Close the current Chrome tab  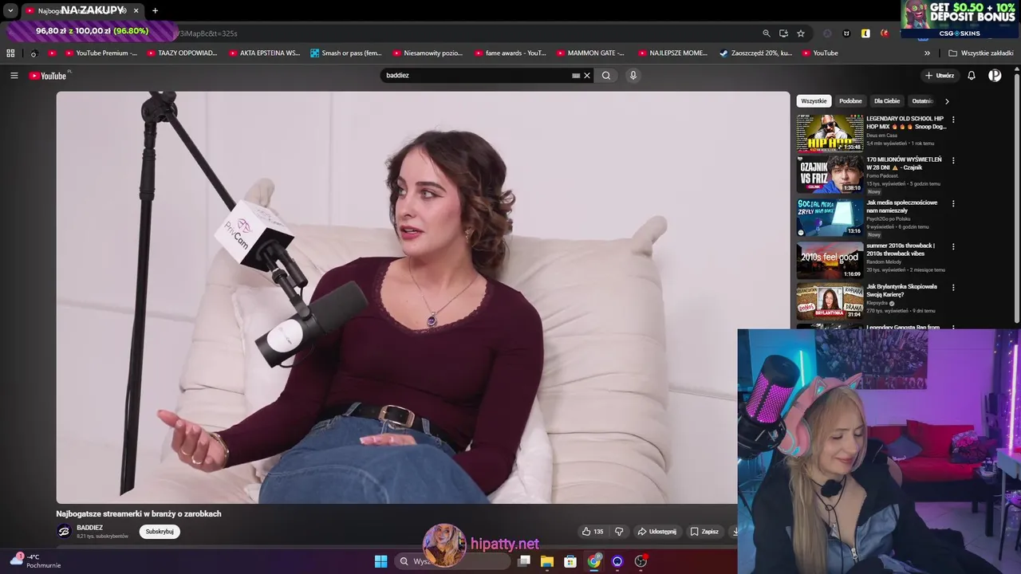[x=136, y=10]
